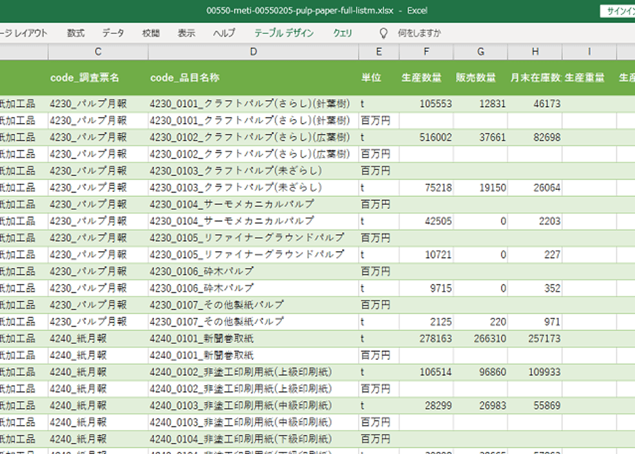Click column H header
This screenshot has width=635, height=454.
[x=535, y=52]
